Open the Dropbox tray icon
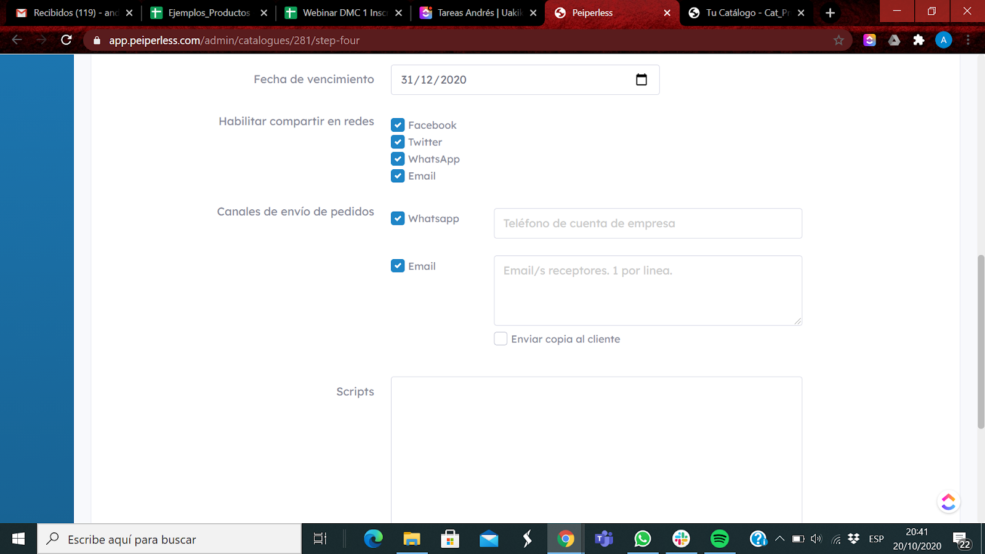The width and height of the screenshot is (985, 554). click(854, 539)
